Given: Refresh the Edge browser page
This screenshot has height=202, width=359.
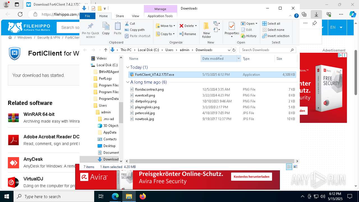Looking at the screenshot, I should point(20,14).
